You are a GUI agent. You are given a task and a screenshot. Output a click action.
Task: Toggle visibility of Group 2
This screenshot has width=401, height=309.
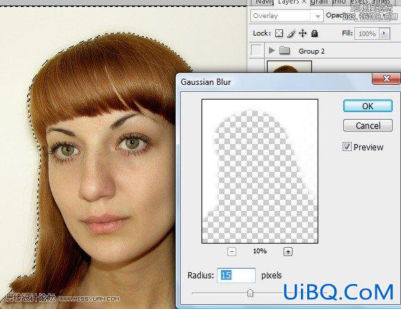coord(256,50)
